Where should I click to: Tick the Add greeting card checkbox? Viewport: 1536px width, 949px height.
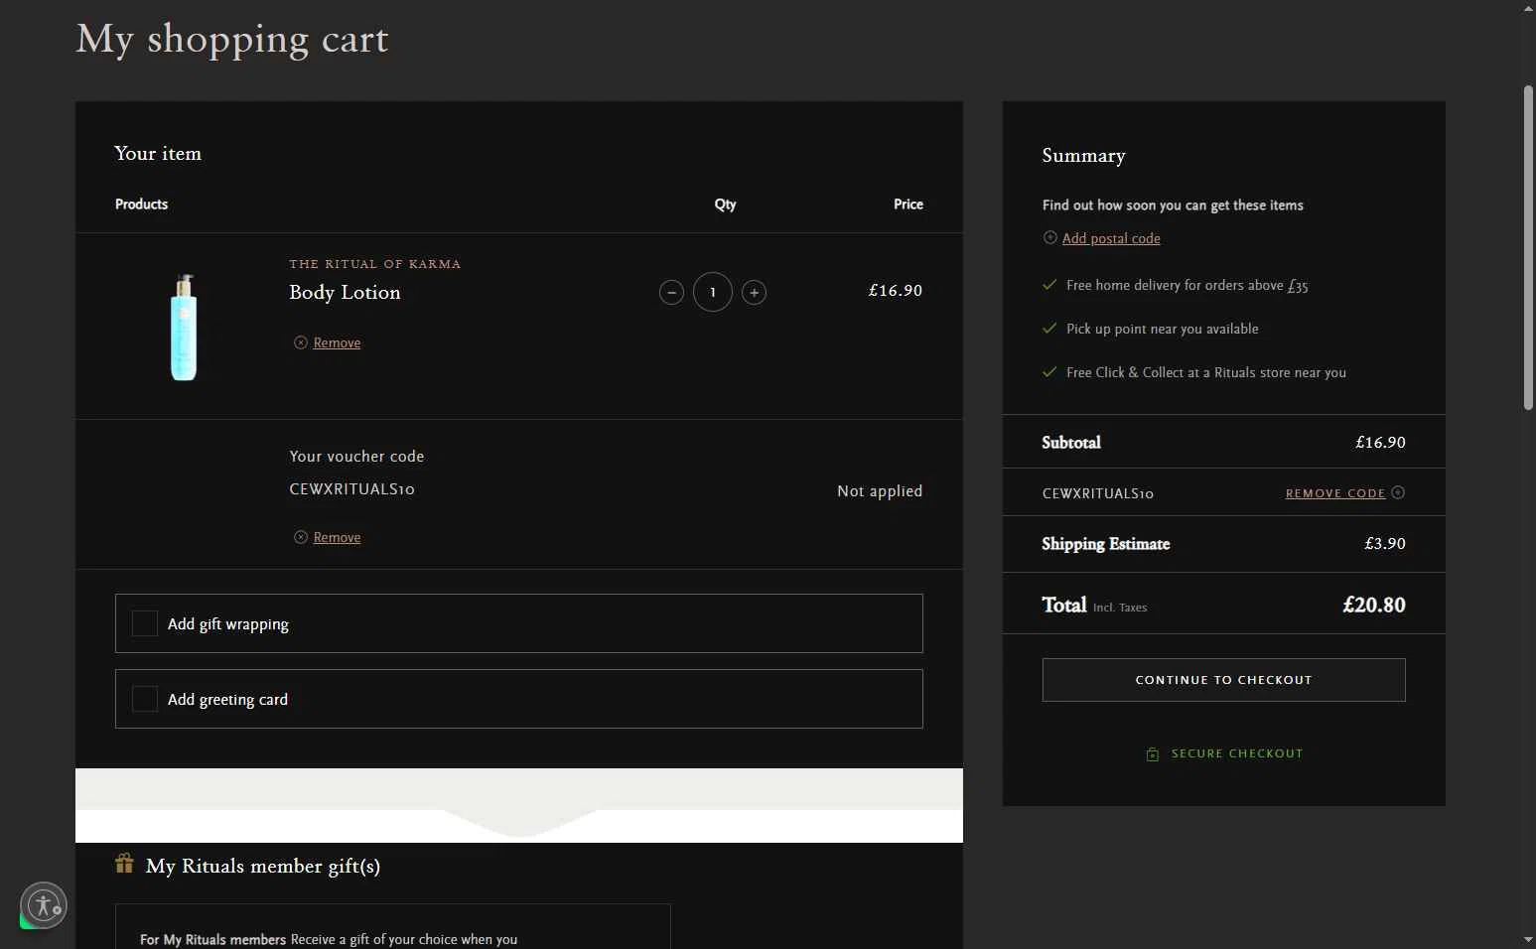145,699
